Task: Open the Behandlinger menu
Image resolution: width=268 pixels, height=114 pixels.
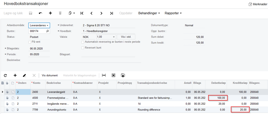Action: click(149, 13)
